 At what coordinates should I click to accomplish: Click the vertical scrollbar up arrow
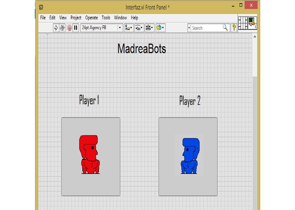pos(255,37)
